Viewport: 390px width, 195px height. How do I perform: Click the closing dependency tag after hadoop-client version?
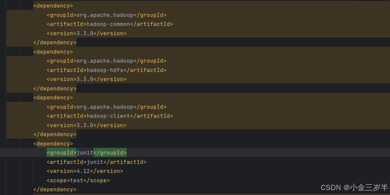(55, 134)
